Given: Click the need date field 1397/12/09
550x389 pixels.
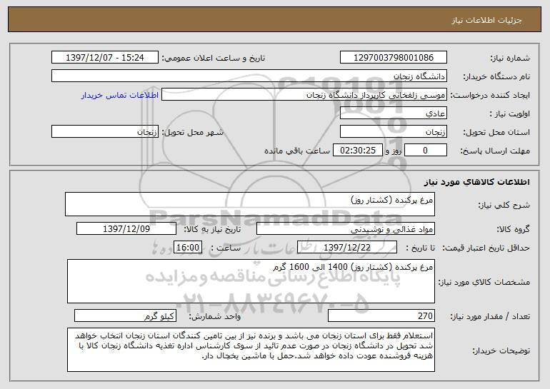Looking at the screenshot, I should coord(126,229).
